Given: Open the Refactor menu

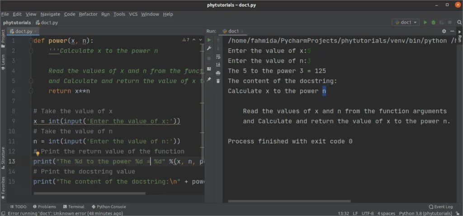Looking at the screenshot, I should 88,14.
